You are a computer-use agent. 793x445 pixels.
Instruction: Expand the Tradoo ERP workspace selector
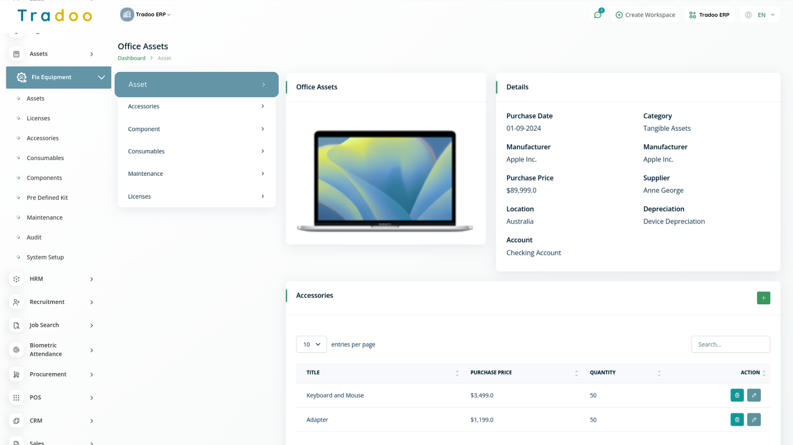point(146,14)
